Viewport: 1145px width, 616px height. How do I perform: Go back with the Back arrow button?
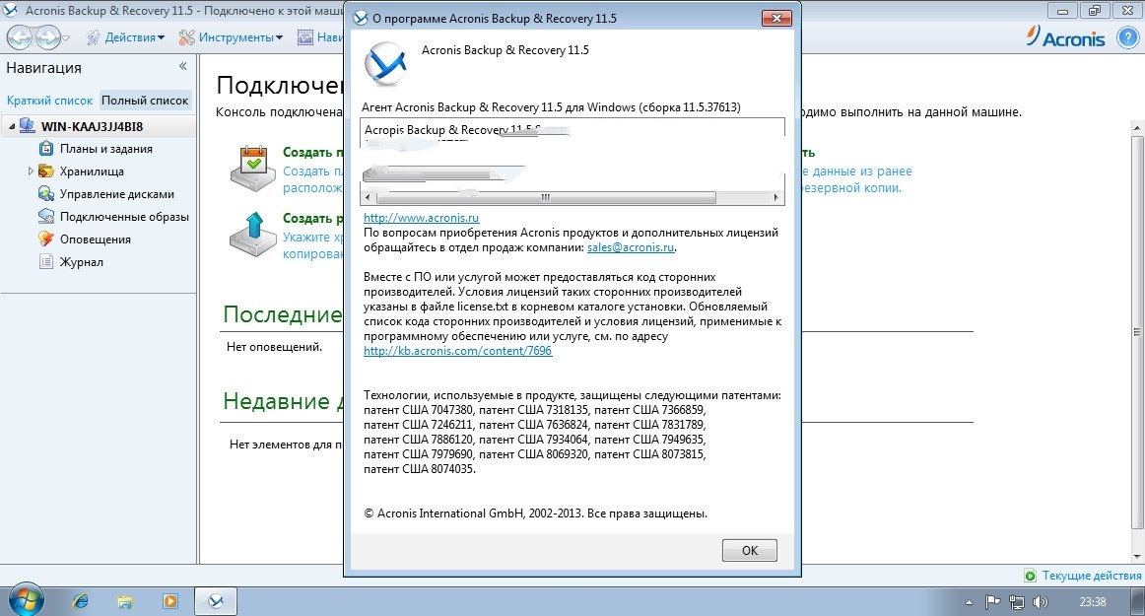pos(19,37)
